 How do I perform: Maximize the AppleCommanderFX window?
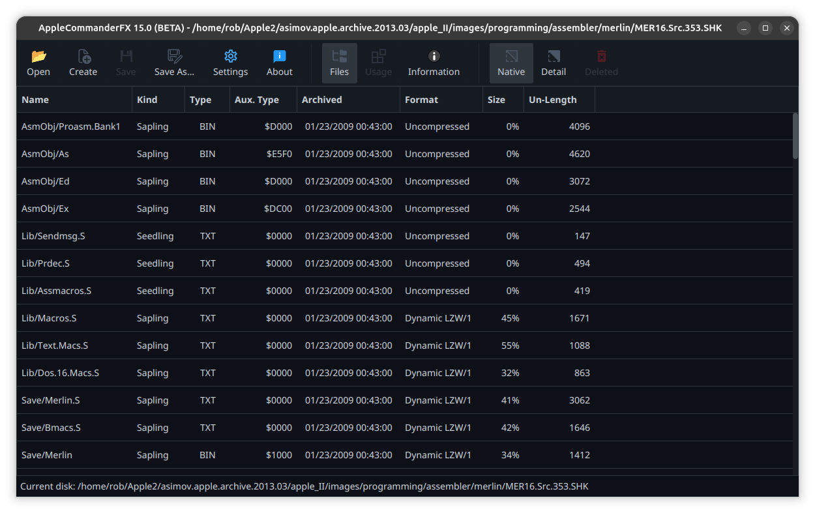[x=765, y=28]
